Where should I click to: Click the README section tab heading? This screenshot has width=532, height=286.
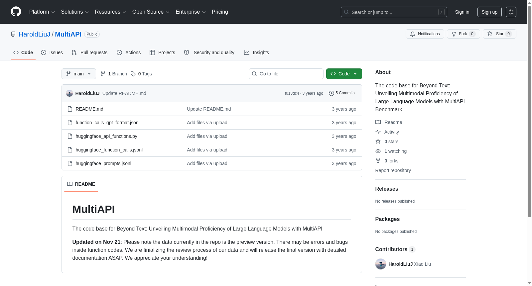click(81, 184)
